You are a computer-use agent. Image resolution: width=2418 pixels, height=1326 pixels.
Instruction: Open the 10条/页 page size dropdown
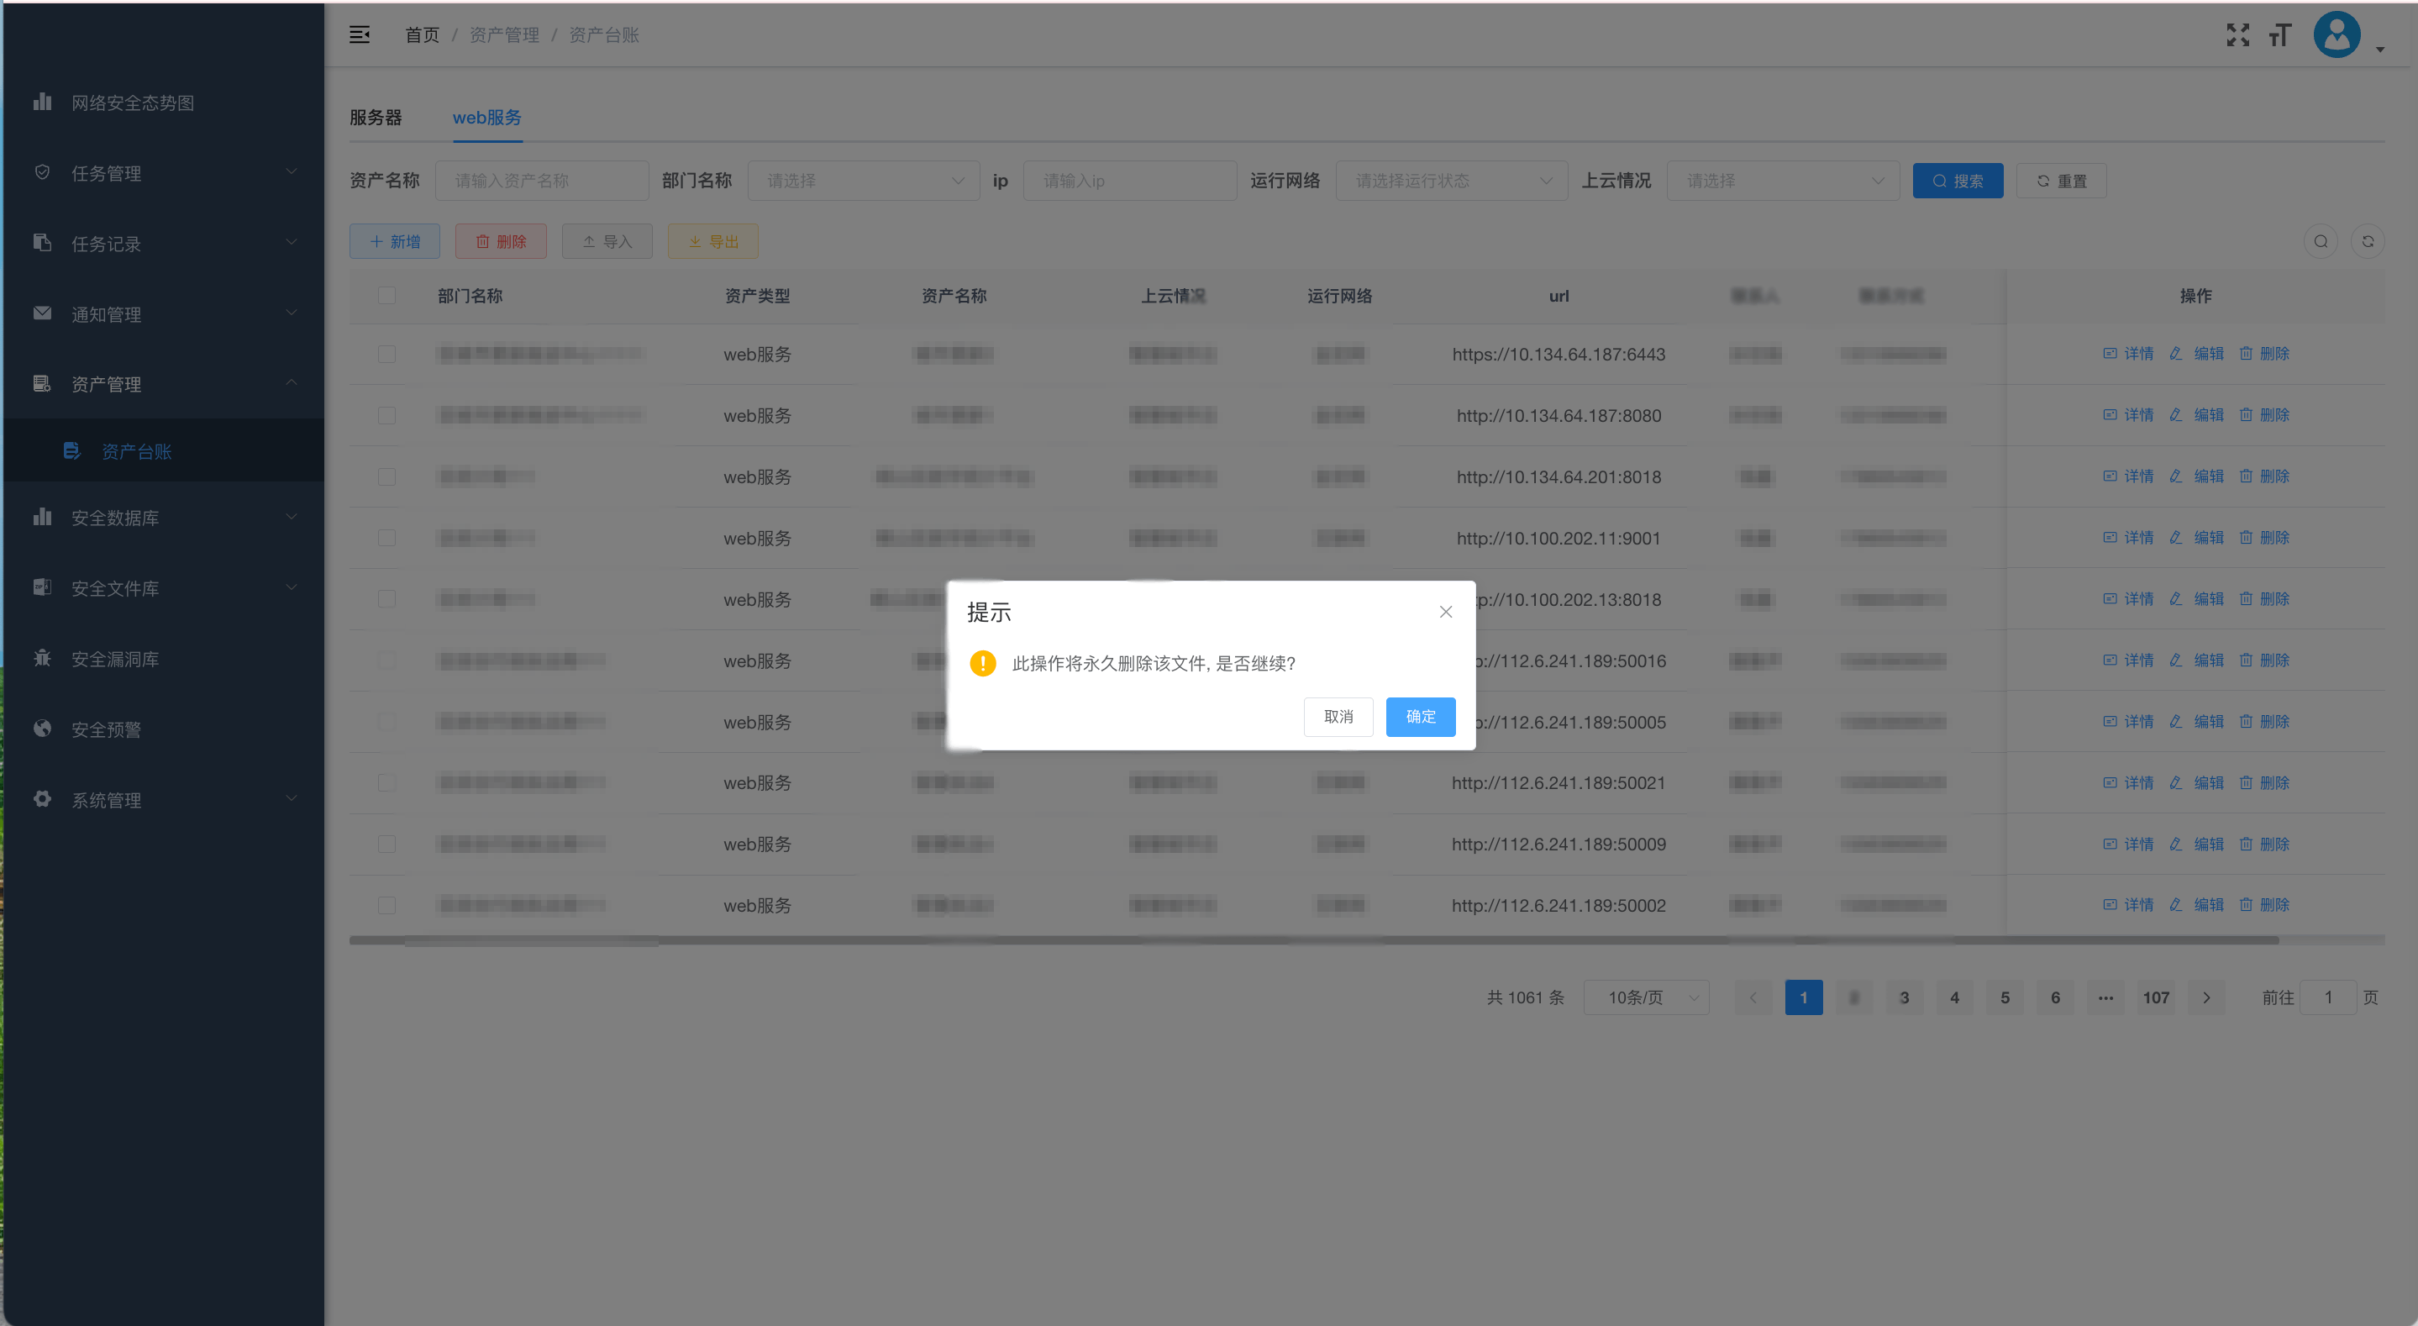1646,997
